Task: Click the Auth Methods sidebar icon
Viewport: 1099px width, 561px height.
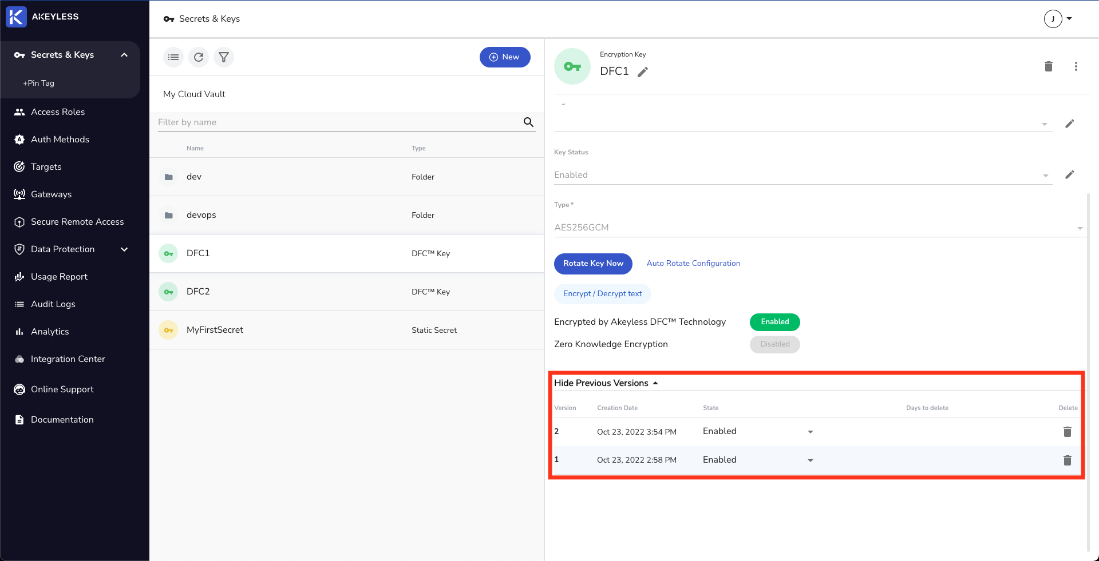Action: 19,140
